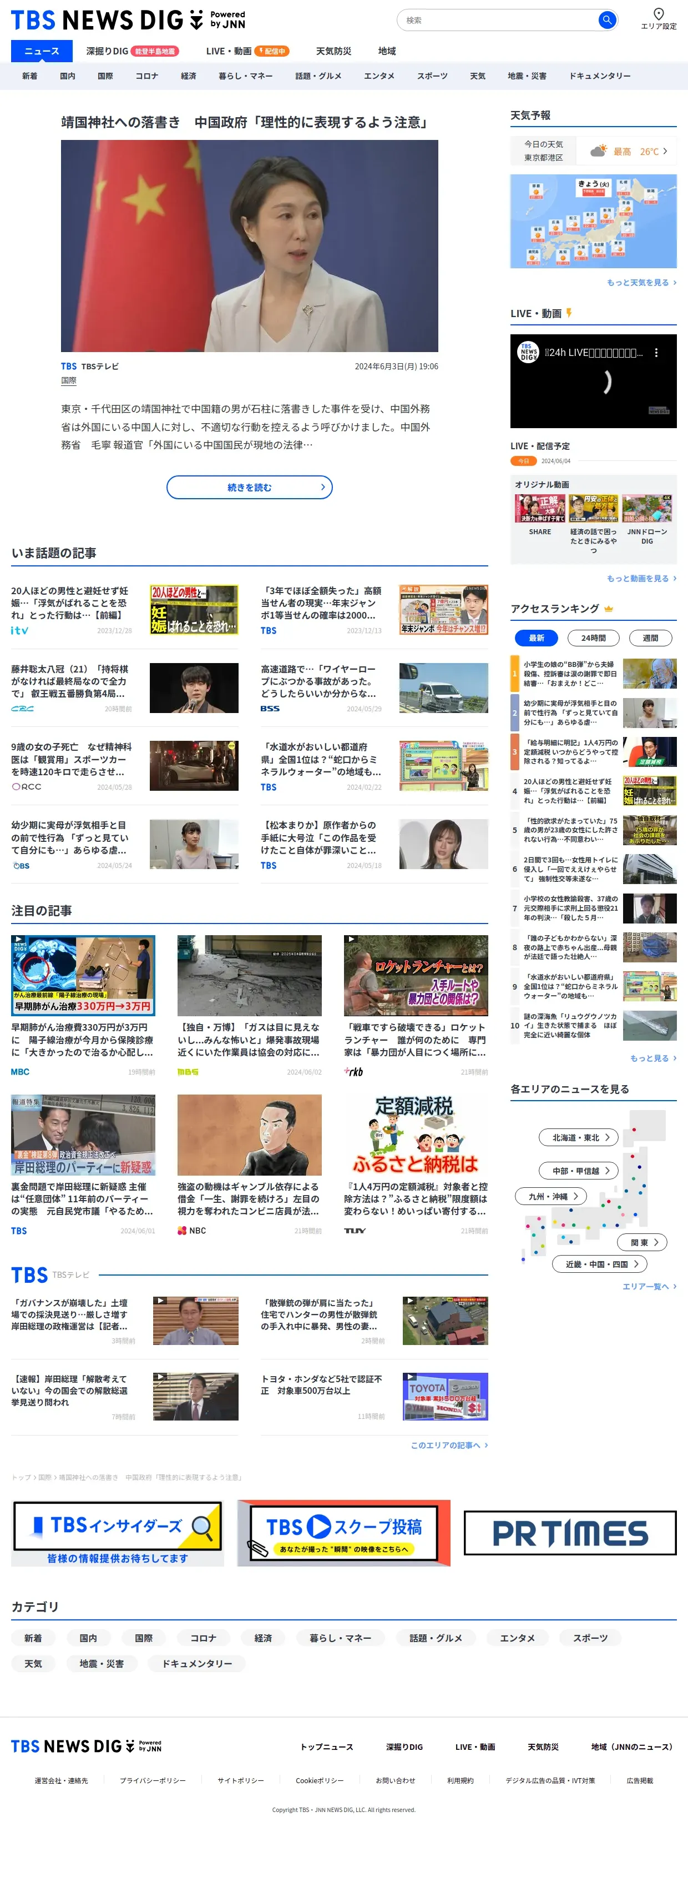The height and width of the screenshot is (1887, 688).
Task: Select the 週間 ranking filter
Action: [x=650, y=638]
